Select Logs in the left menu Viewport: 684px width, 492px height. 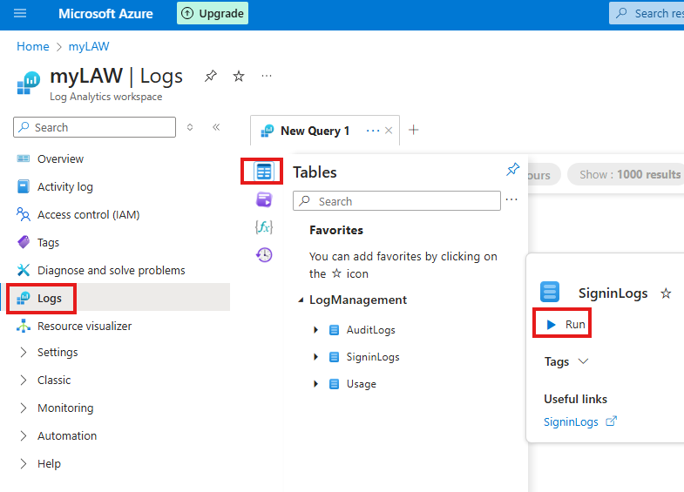115,299
